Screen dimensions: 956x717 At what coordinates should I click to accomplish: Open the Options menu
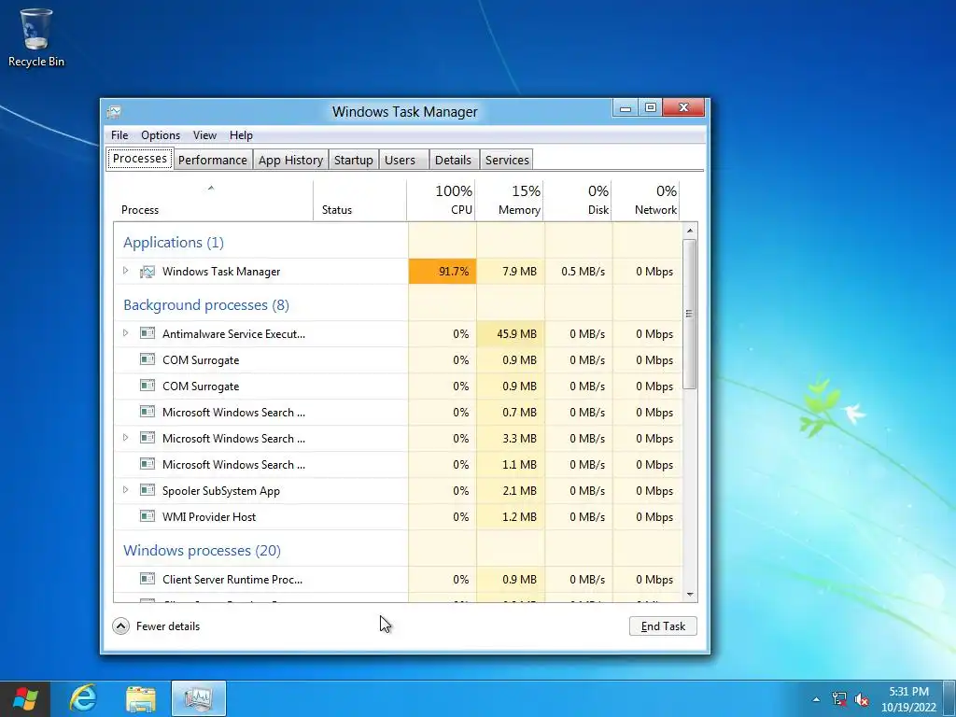(x=161, y=135)
